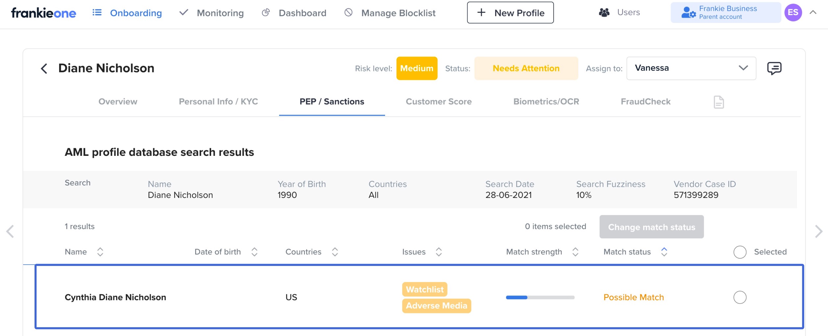Switch to the Customer Score tab

(x=438, y=102)
